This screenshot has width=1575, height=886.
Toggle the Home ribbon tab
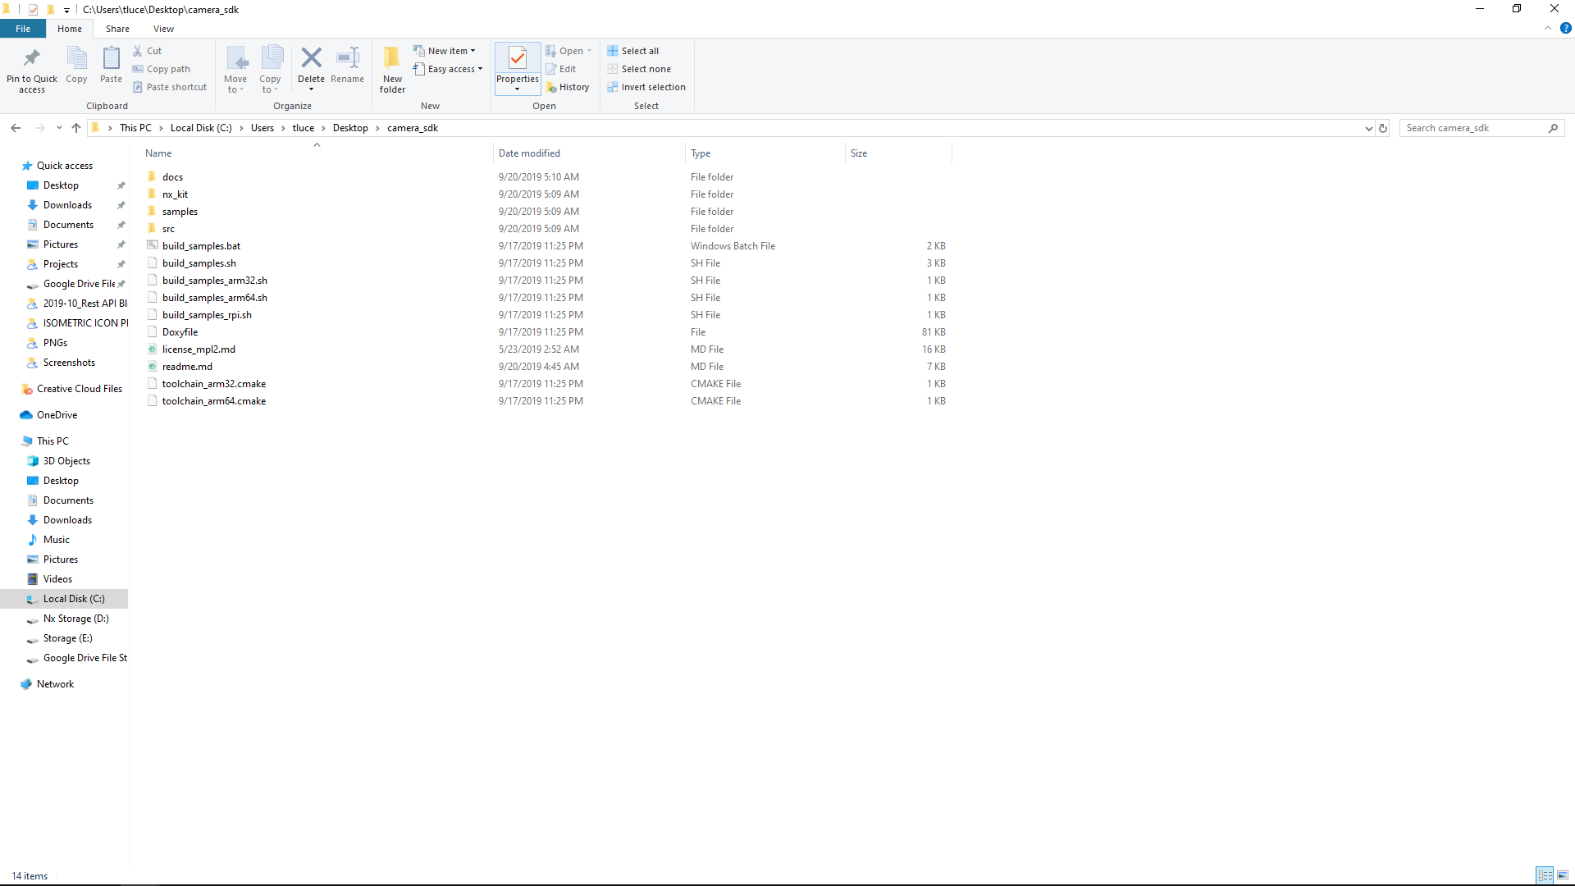coord(69,30)
